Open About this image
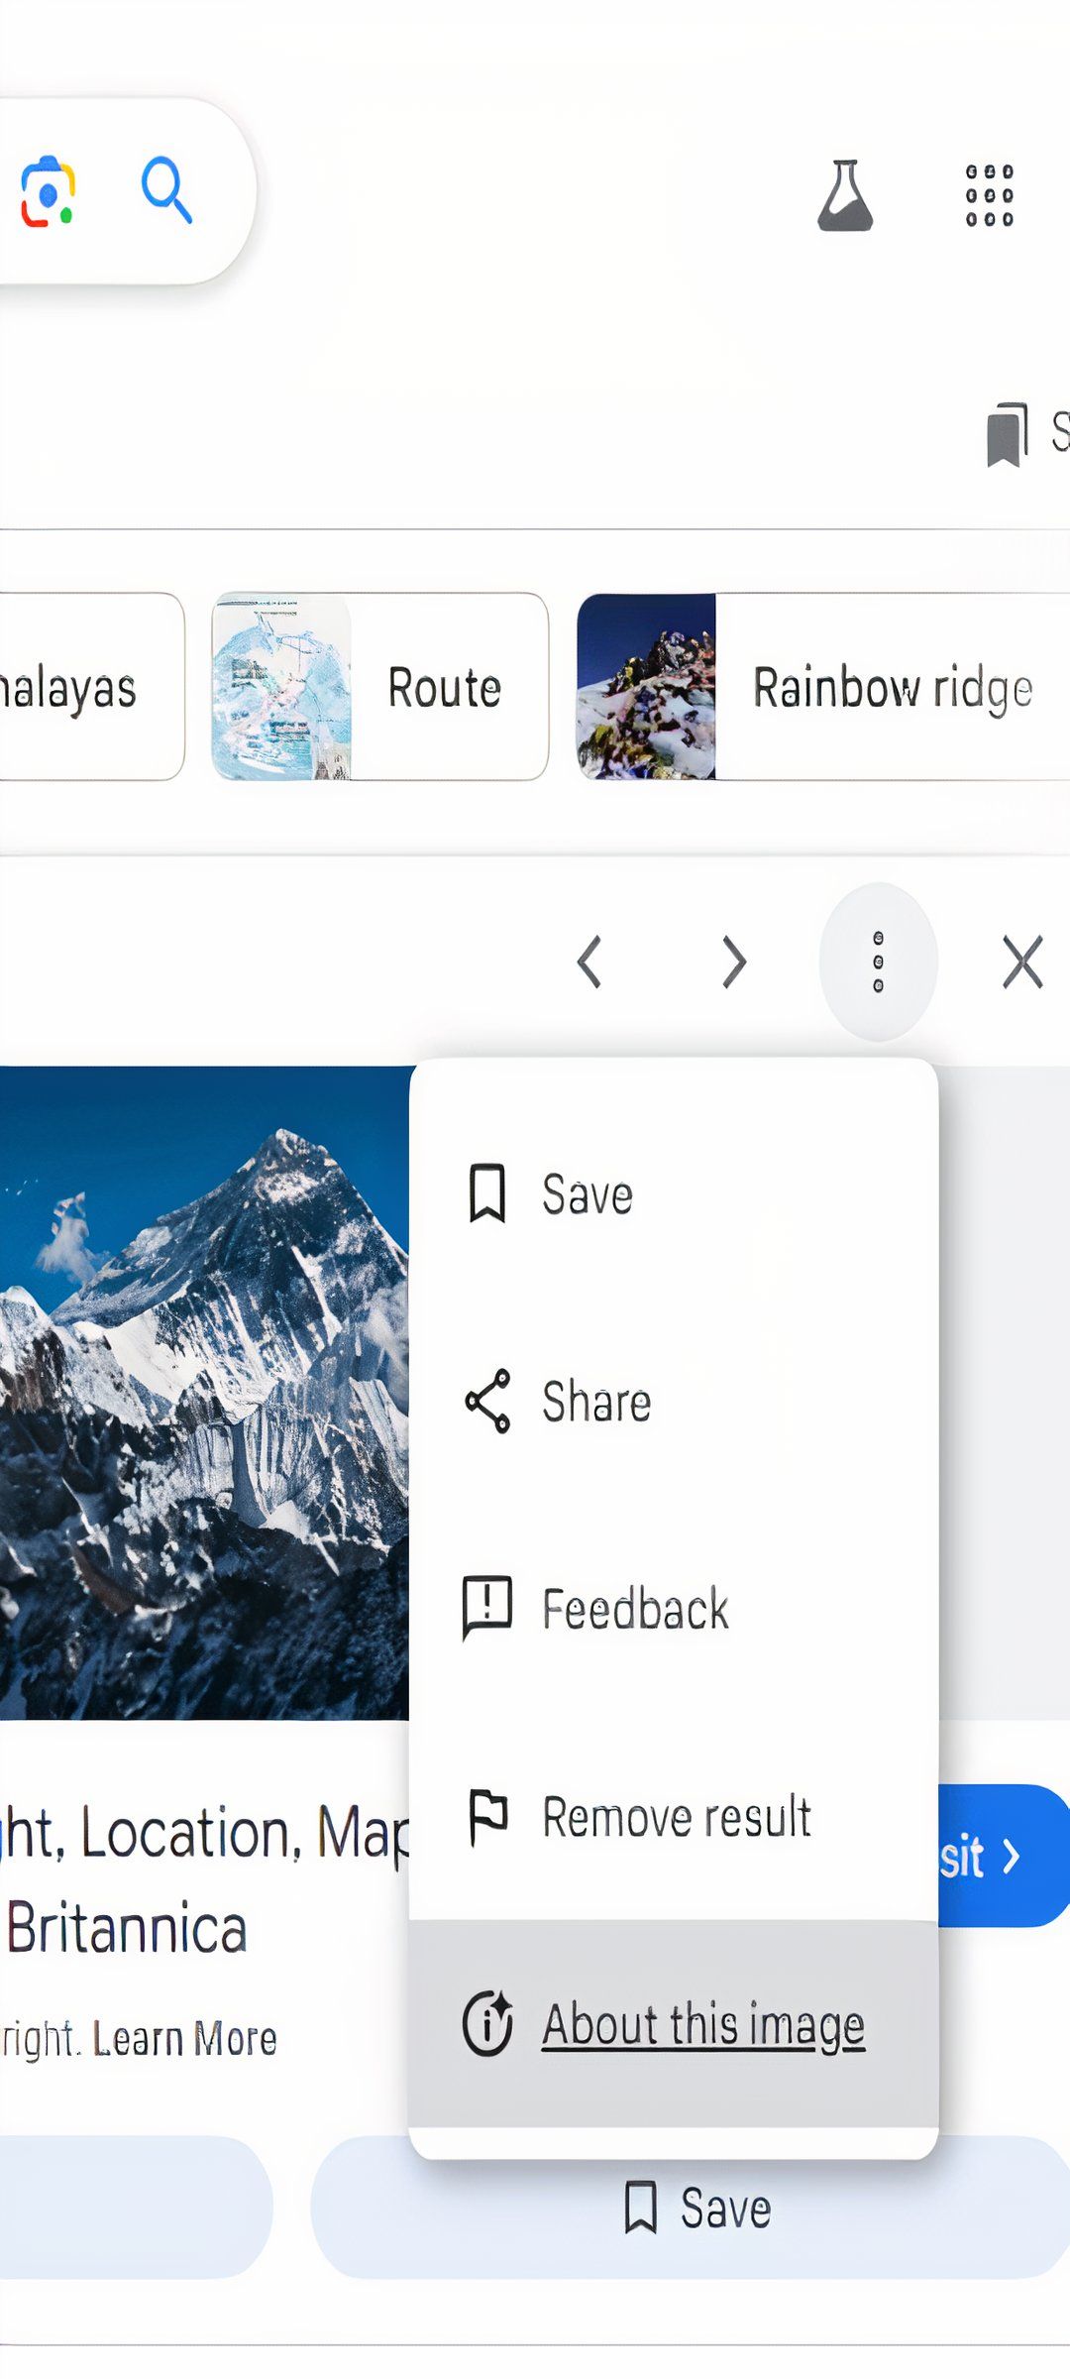Screen dimensions: 1070x2379 (x=702, y=2025)
